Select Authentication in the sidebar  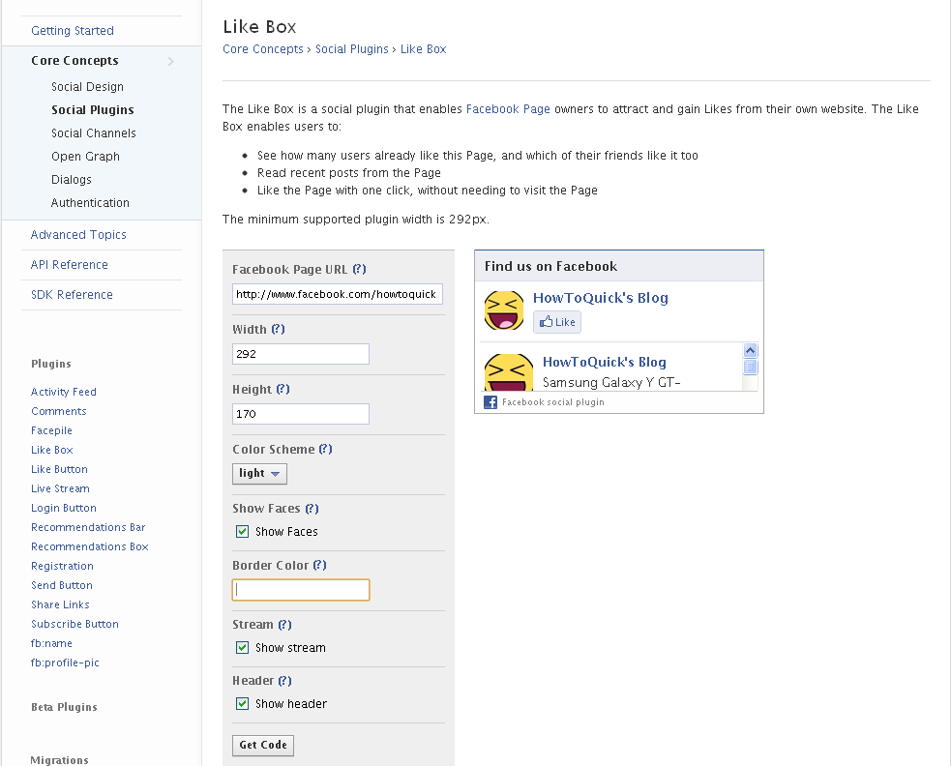(90, 203)
